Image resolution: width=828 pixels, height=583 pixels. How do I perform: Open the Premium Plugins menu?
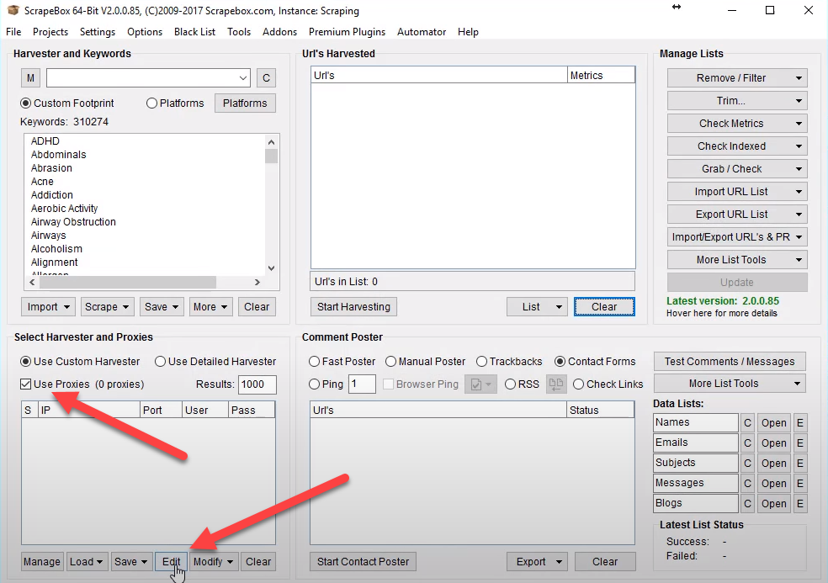pyautogui.click(x=347, y=32)
